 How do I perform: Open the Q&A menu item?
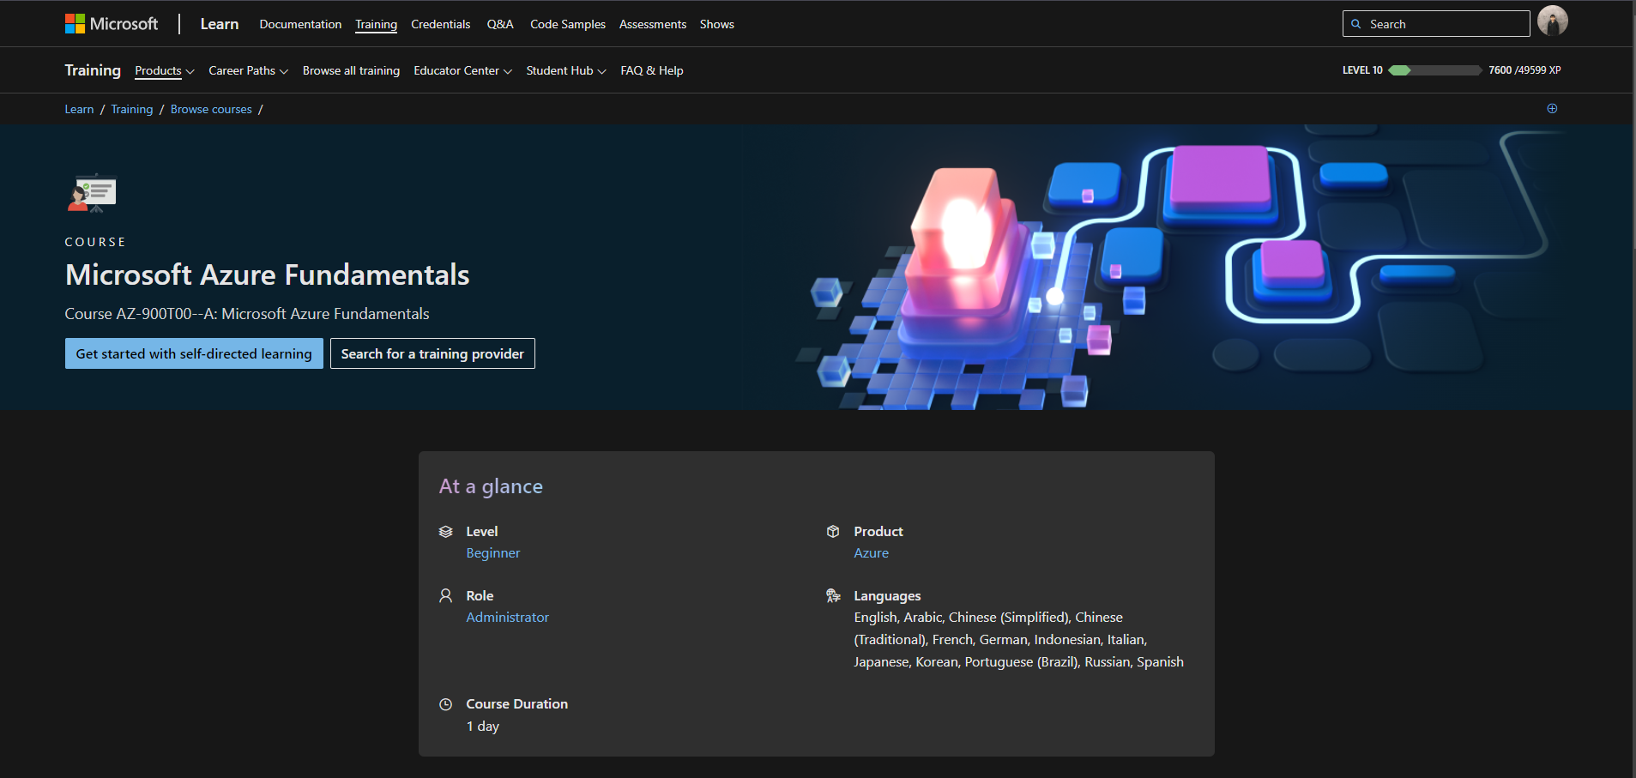click(x=500, y=24)
